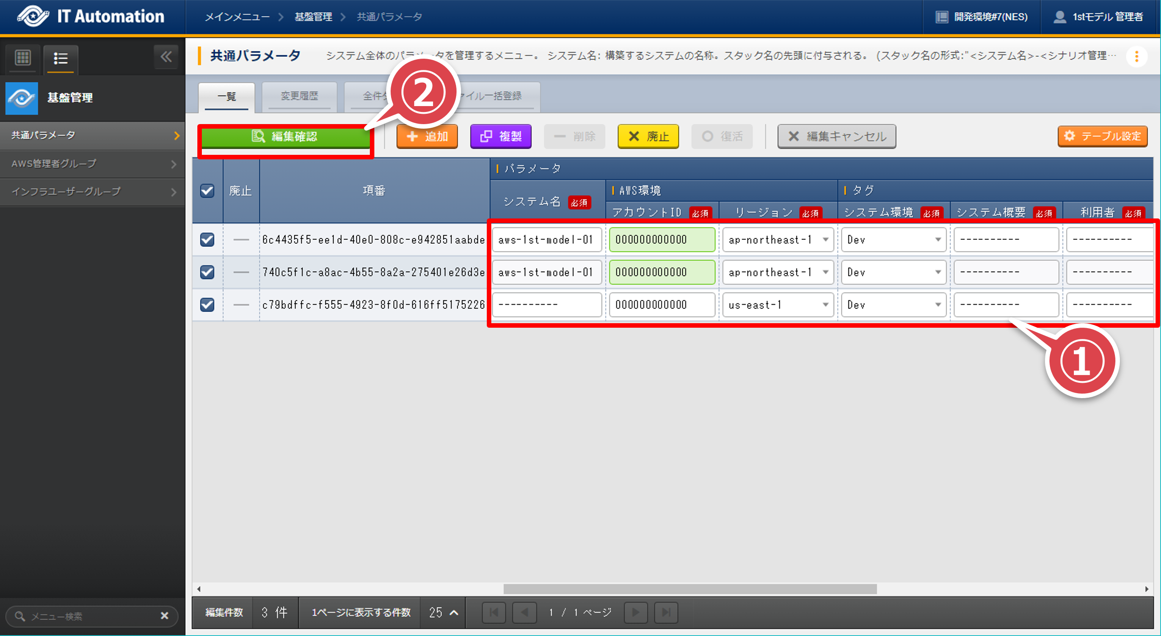This screenshot has height=636, width=1161.
Task: Switch sidebar to grid view icon
Action: click(x=23, y=58)
